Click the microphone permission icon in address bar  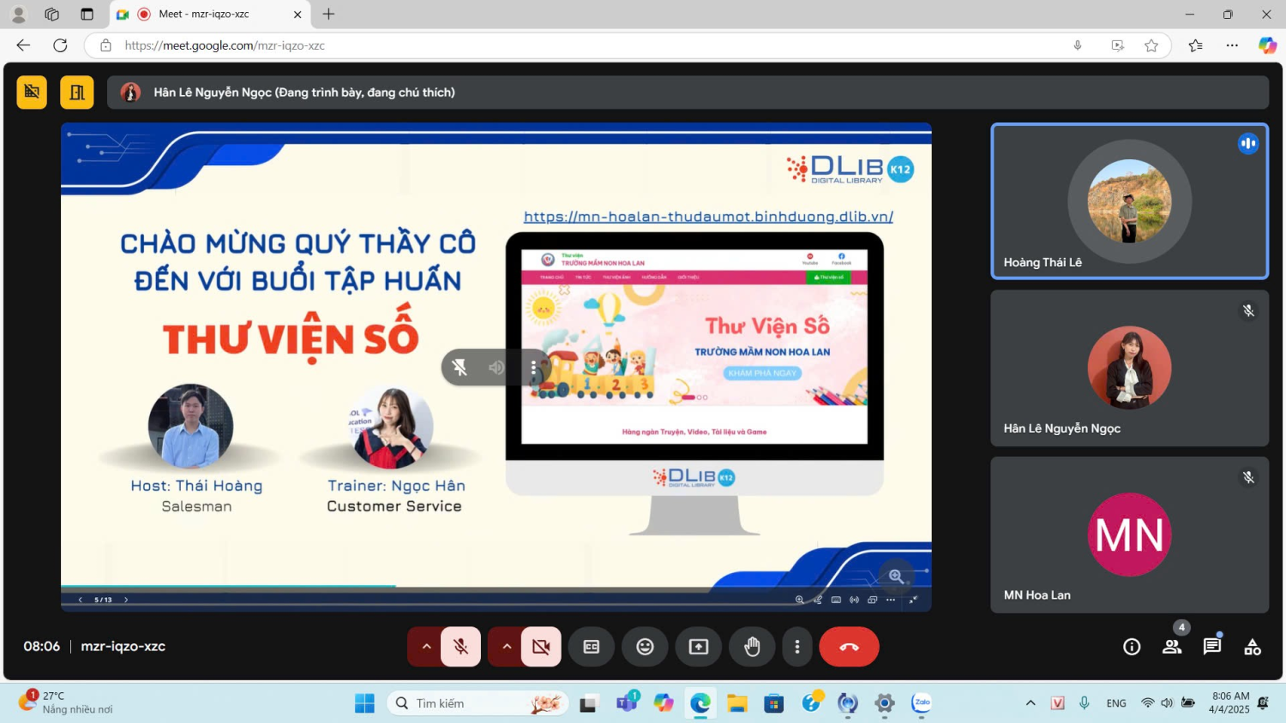tap(1078, 45)
